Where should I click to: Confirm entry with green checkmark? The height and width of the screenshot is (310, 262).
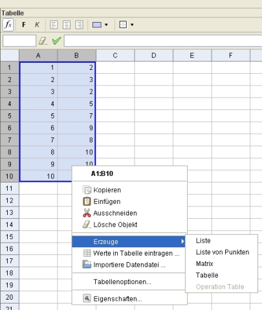tap(56, 41)
